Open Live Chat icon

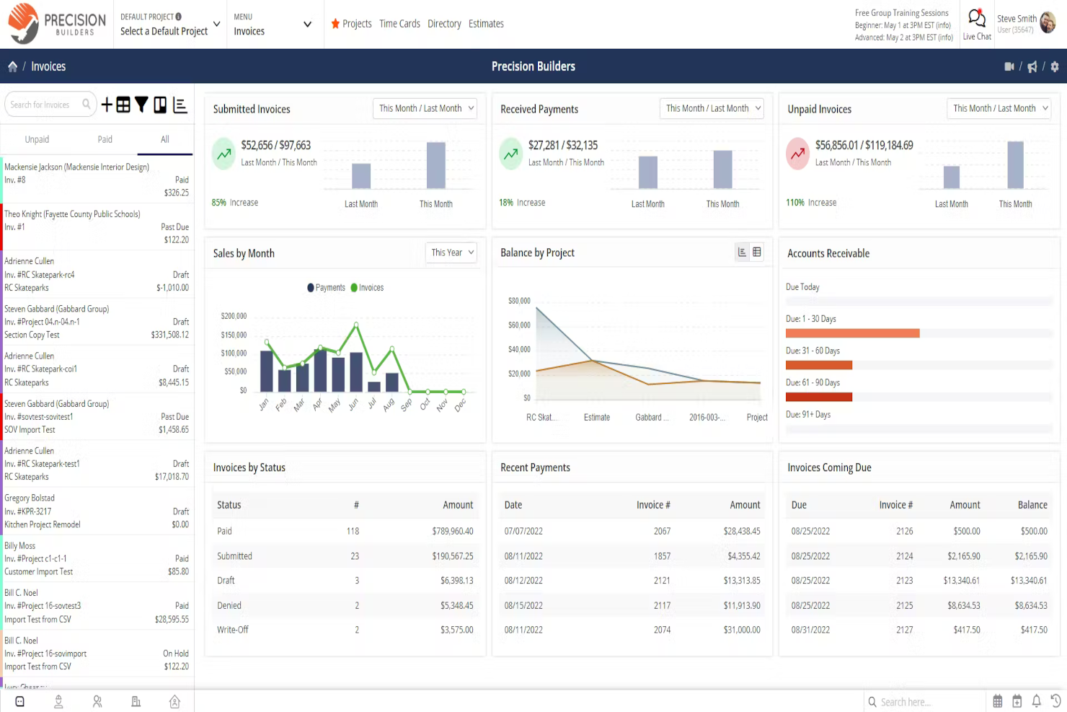(x=977, y=17)
